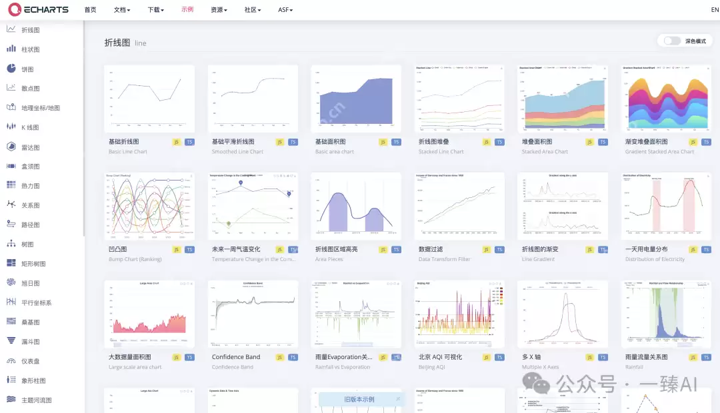Click the pie chart icon in sidebar
Screen dimensions: 720x413
click(11, 69)
